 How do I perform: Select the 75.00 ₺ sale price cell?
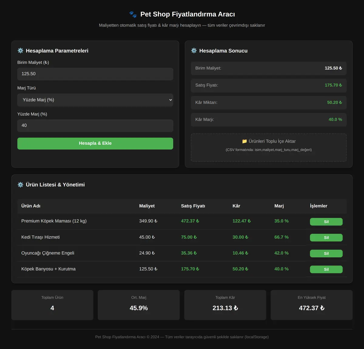(189, 237)
